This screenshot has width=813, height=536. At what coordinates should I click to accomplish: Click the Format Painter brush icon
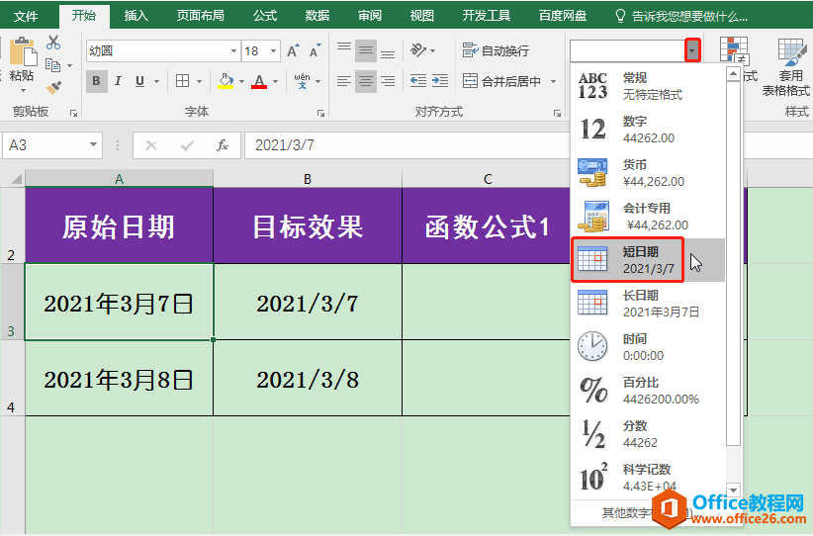tap(53, 88)
